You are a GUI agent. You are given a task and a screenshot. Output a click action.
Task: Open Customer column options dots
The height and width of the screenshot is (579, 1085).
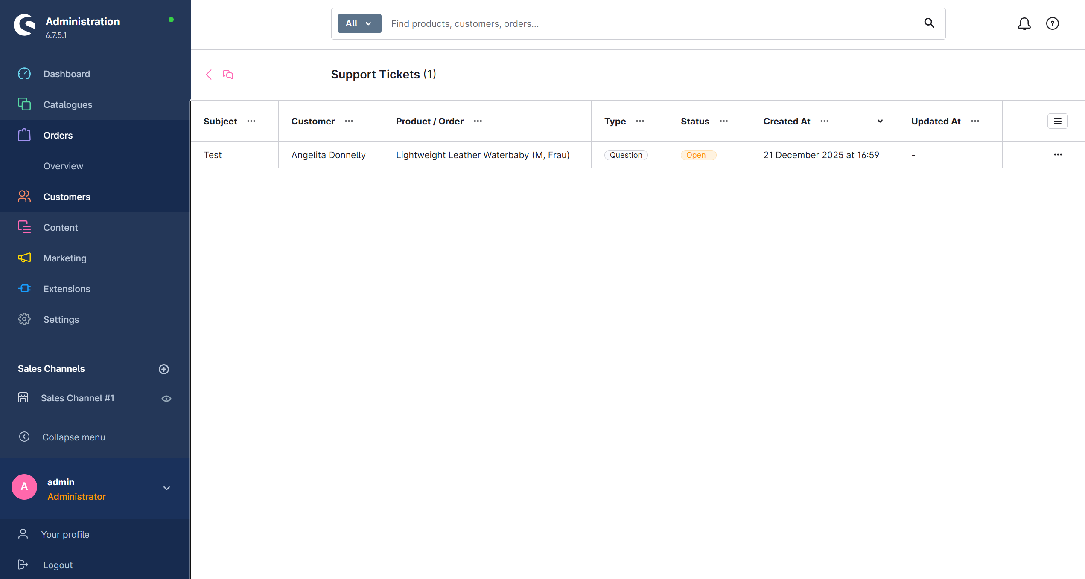click(349, 121)
